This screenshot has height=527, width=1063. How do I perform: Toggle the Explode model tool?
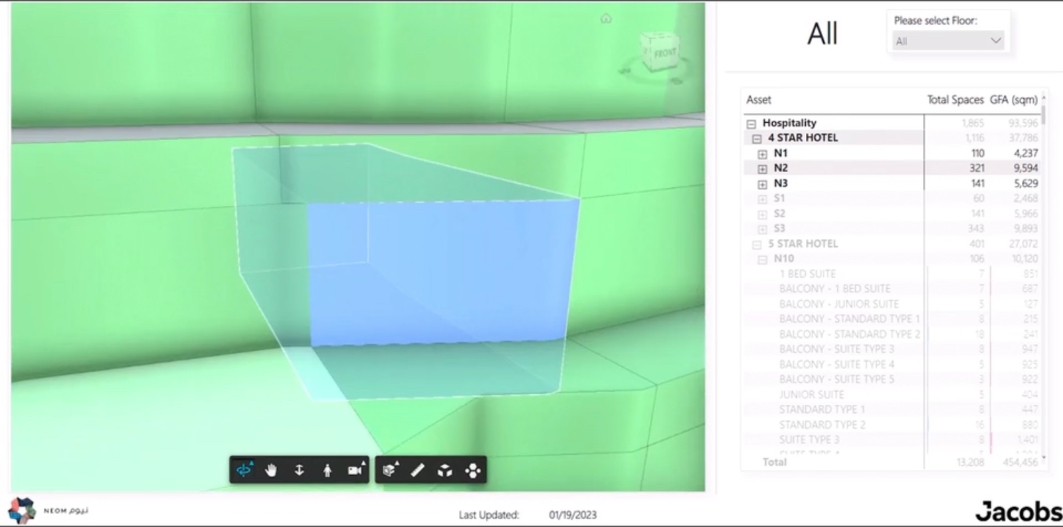(445, 471)
